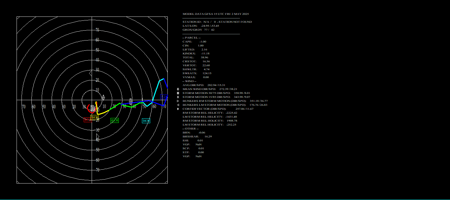
Task: Click the VVMAX row
Action: pos(196,77)
